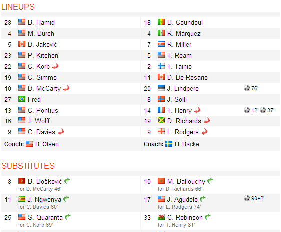Open S. Quaranta's player link

(45, 217)
